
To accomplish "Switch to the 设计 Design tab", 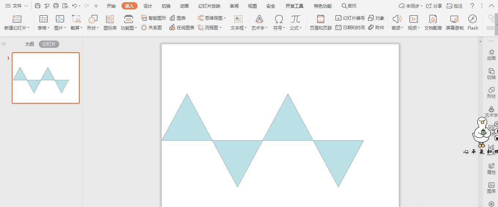I will tap(148, 6).
